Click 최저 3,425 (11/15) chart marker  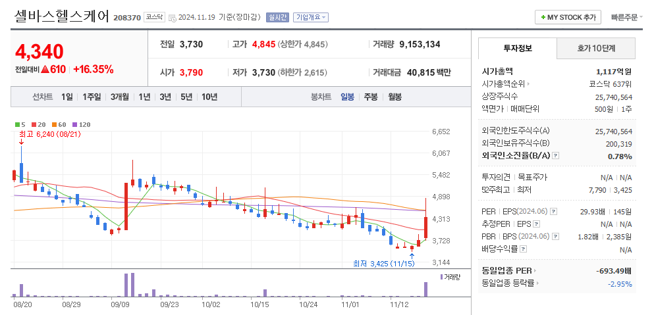[384, 263]
